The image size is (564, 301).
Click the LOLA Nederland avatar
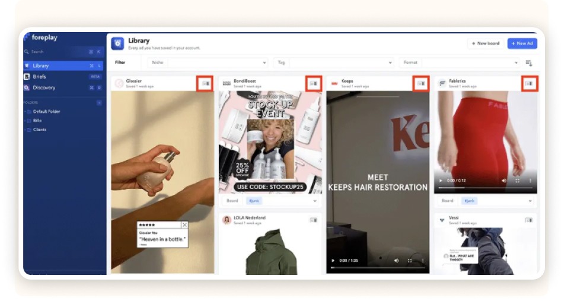point(227,220)
